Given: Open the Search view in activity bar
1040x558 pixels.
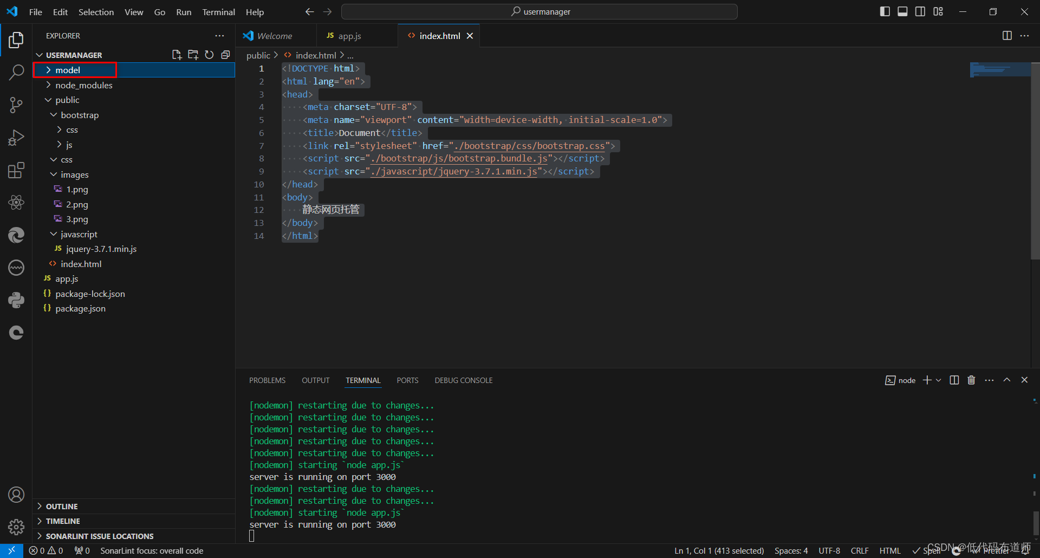Looking at the screenshot, I should click(16, 72).
